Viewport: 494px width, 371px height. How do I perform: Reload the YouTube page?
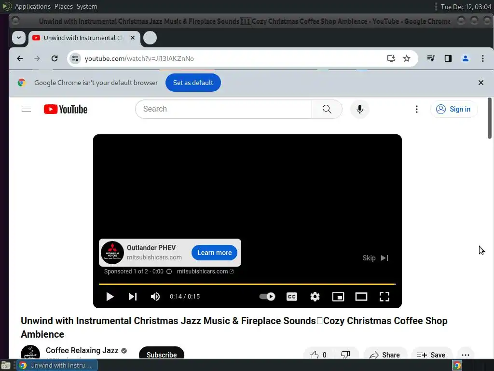point(55,58)
